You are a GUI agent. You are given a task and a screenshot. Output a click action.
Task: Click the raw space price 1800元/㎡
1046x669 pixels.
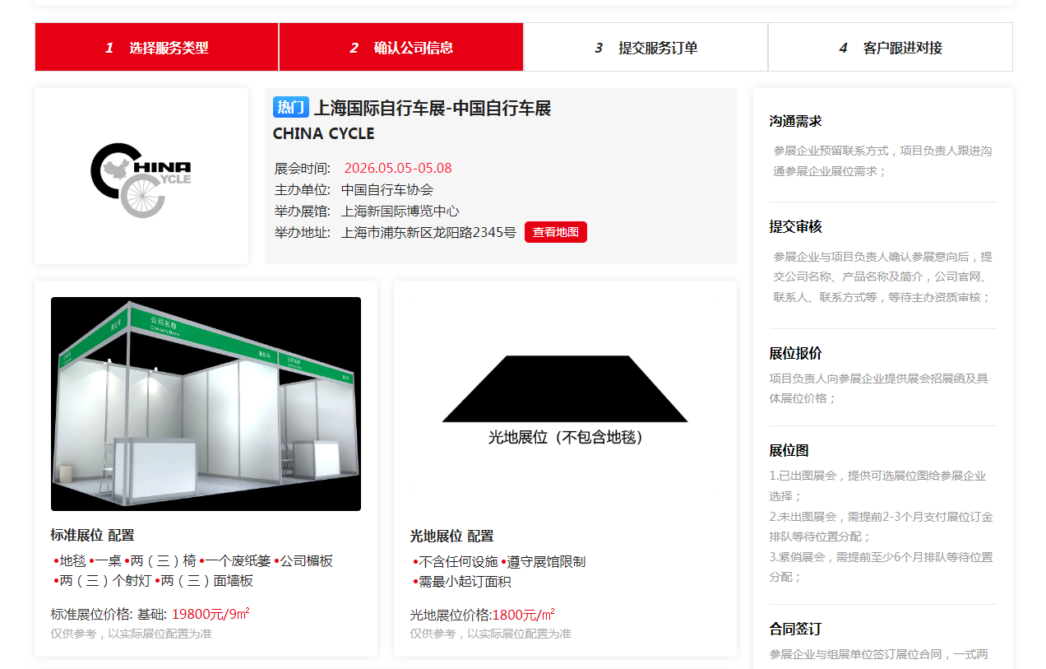tap(523, 615)
